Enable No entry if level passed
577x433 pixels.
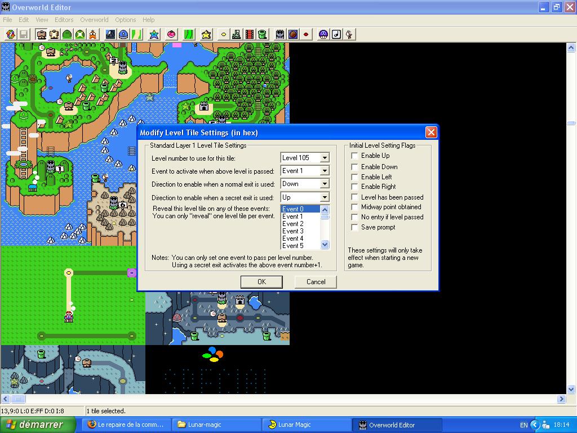[355, 217]
